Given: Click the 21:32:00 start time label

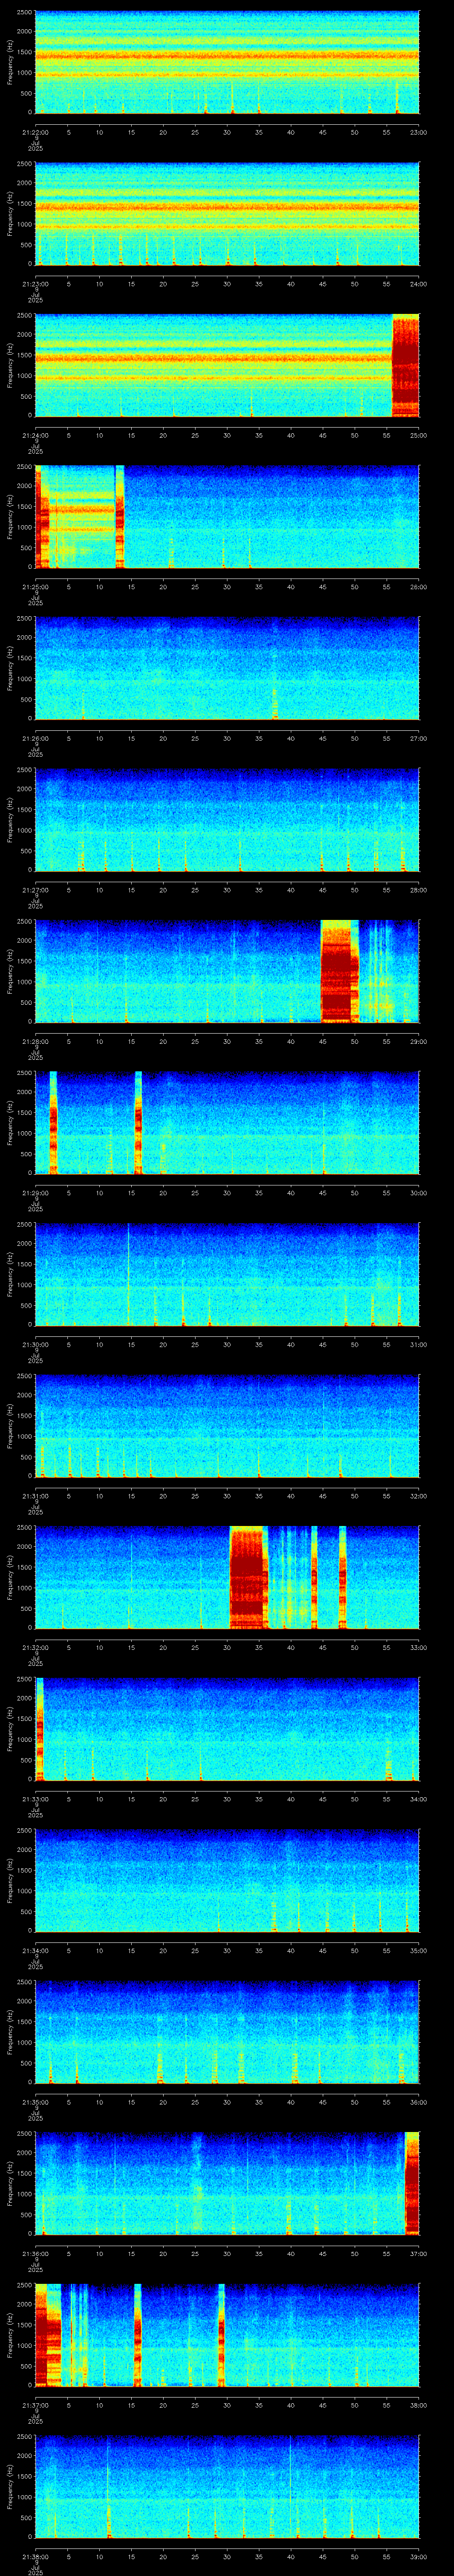Looking at the screenshot, I should 35,1648.
